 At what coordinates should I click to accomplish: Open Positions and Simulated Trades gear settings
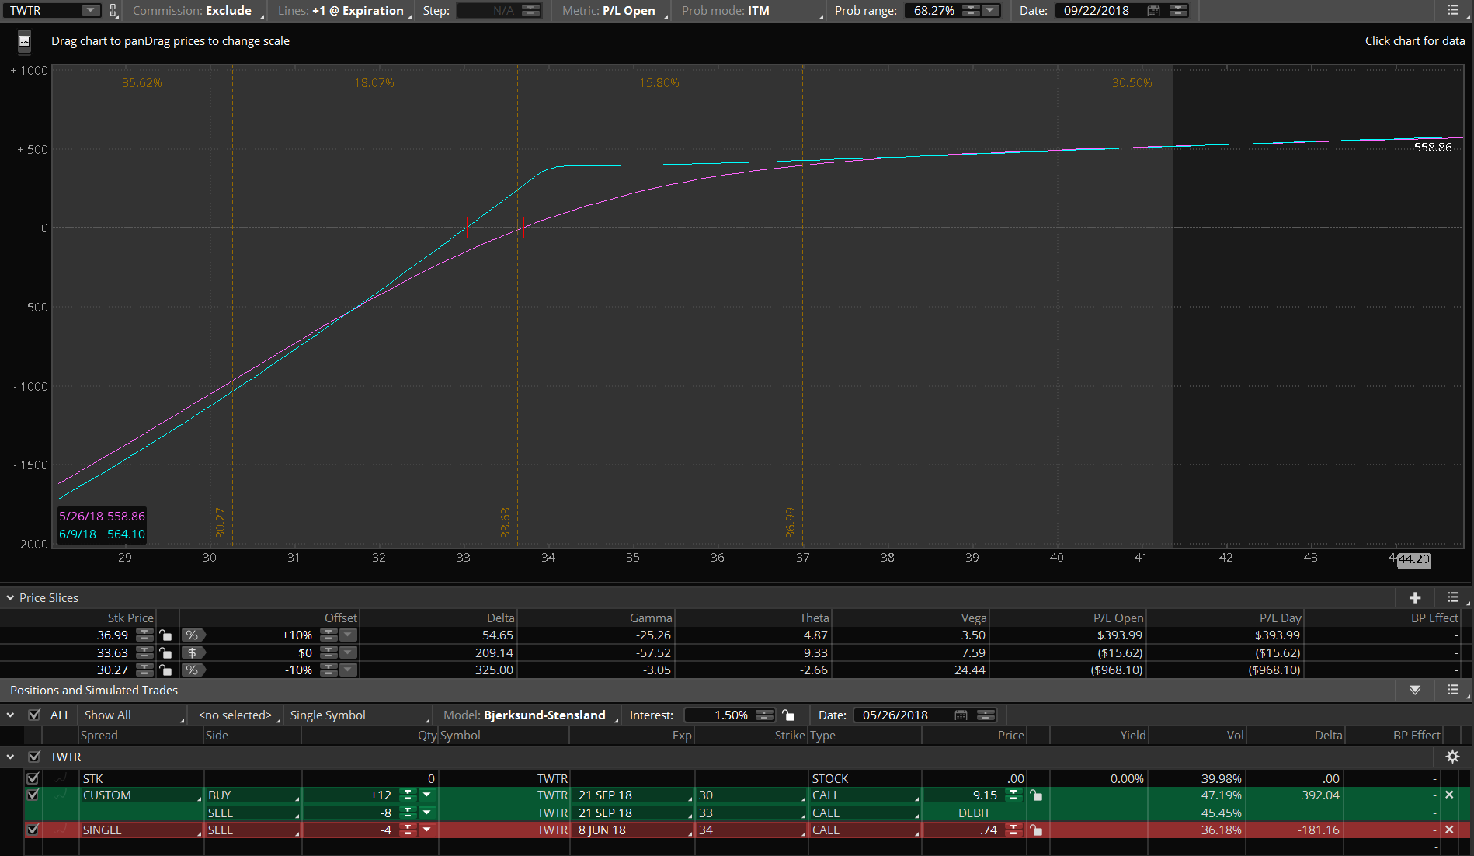(x=1452, y=757)
